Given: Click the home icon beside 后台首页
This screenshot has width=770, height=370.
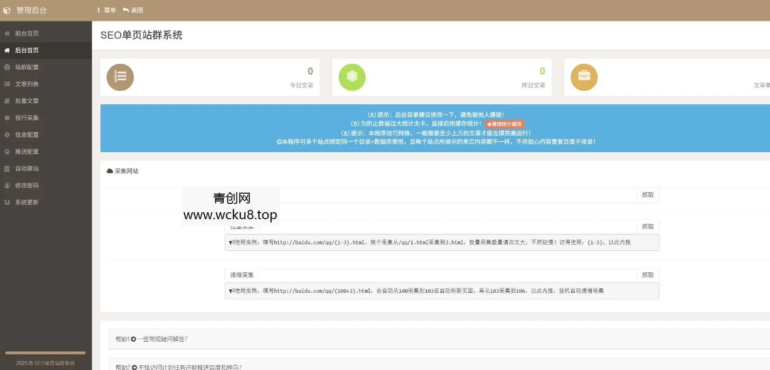Looking at the screenshot, I should coord(7,50).
